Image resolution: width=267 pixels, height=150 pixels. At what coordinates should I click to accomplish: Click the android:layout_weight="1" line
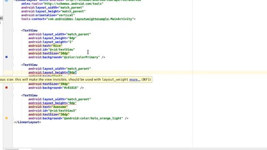50,42
